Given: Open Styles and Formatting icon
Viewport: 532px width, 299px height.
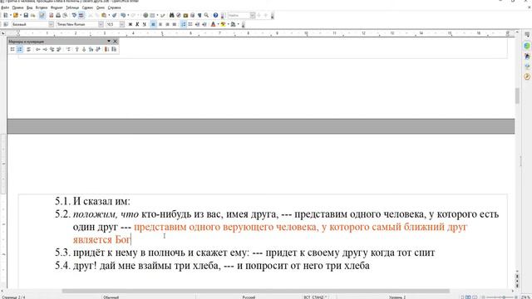Looking at the screenshot, I should (6, 24).
